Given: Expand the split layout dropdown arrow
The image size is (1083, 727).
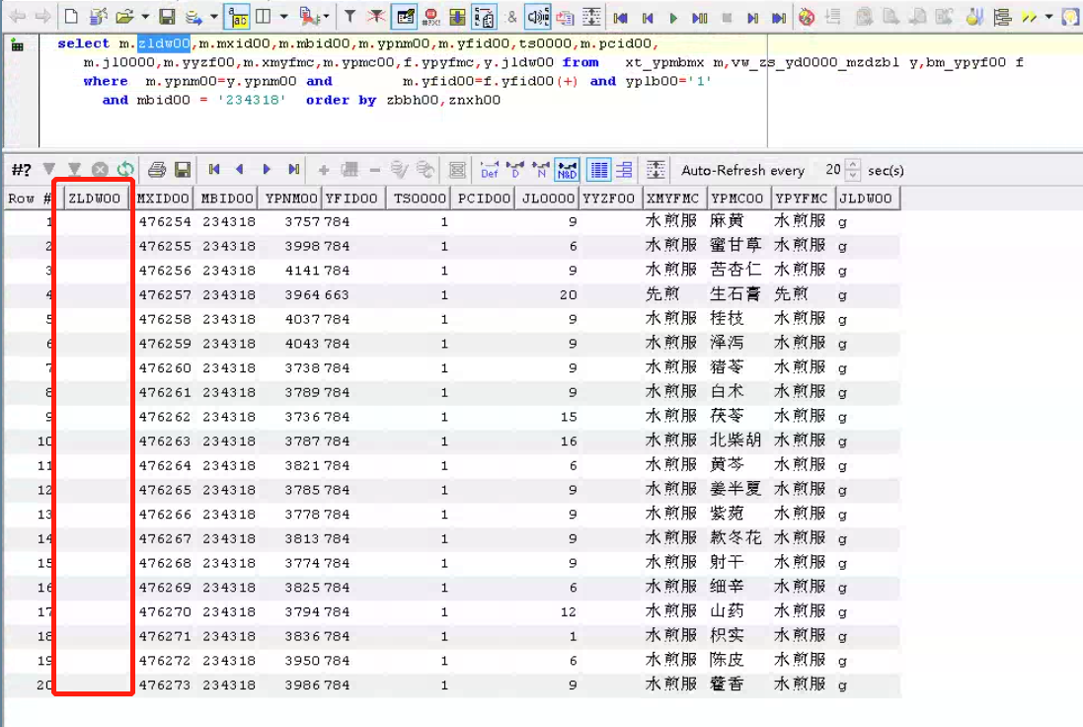Looking at the screenshot, I should 283,16.
